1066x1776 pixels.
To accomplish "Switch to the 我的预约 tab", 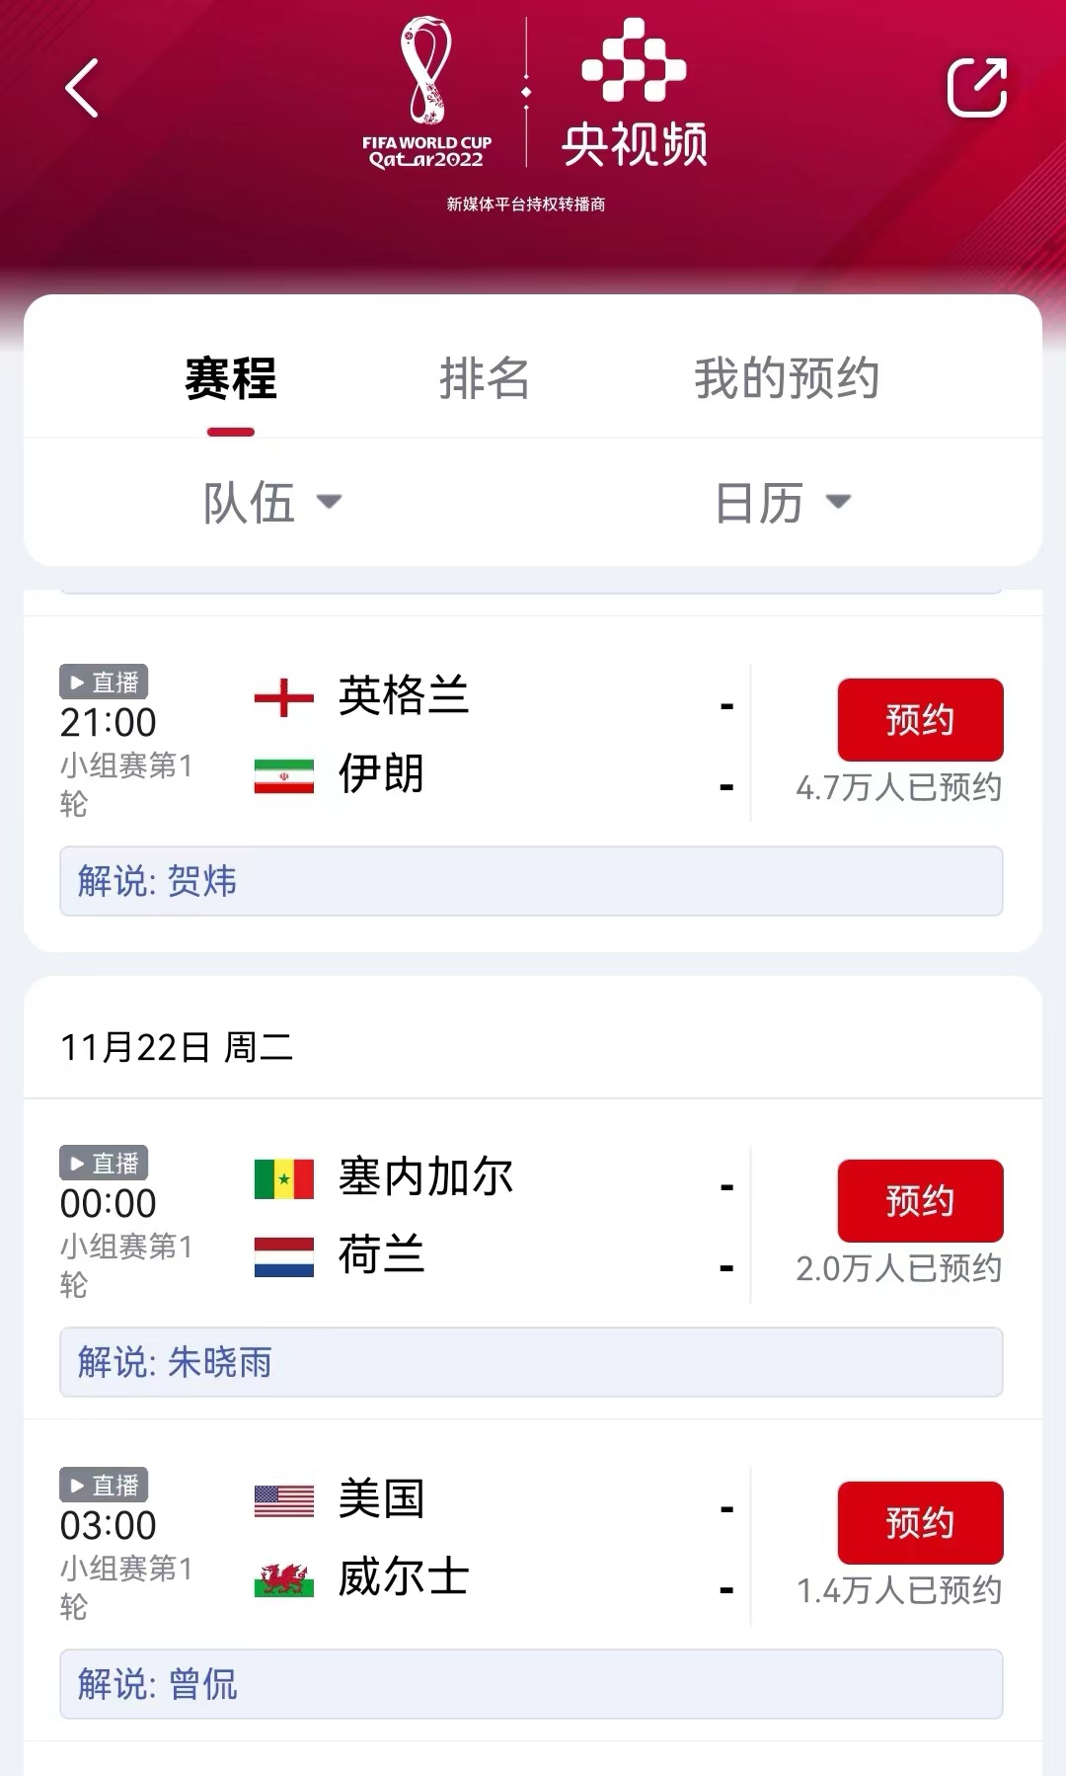I will pos(786,378).
